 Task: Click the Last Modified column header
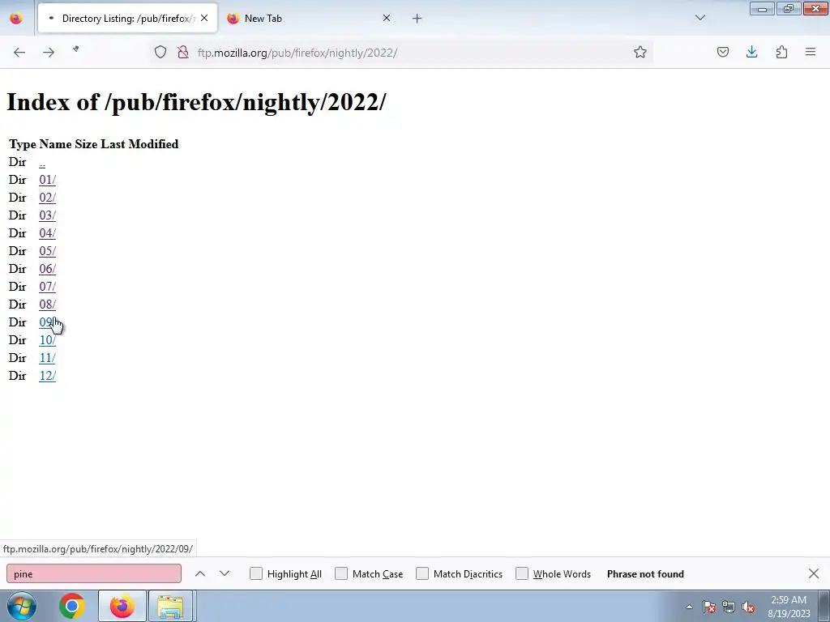[x=139, y=144]
